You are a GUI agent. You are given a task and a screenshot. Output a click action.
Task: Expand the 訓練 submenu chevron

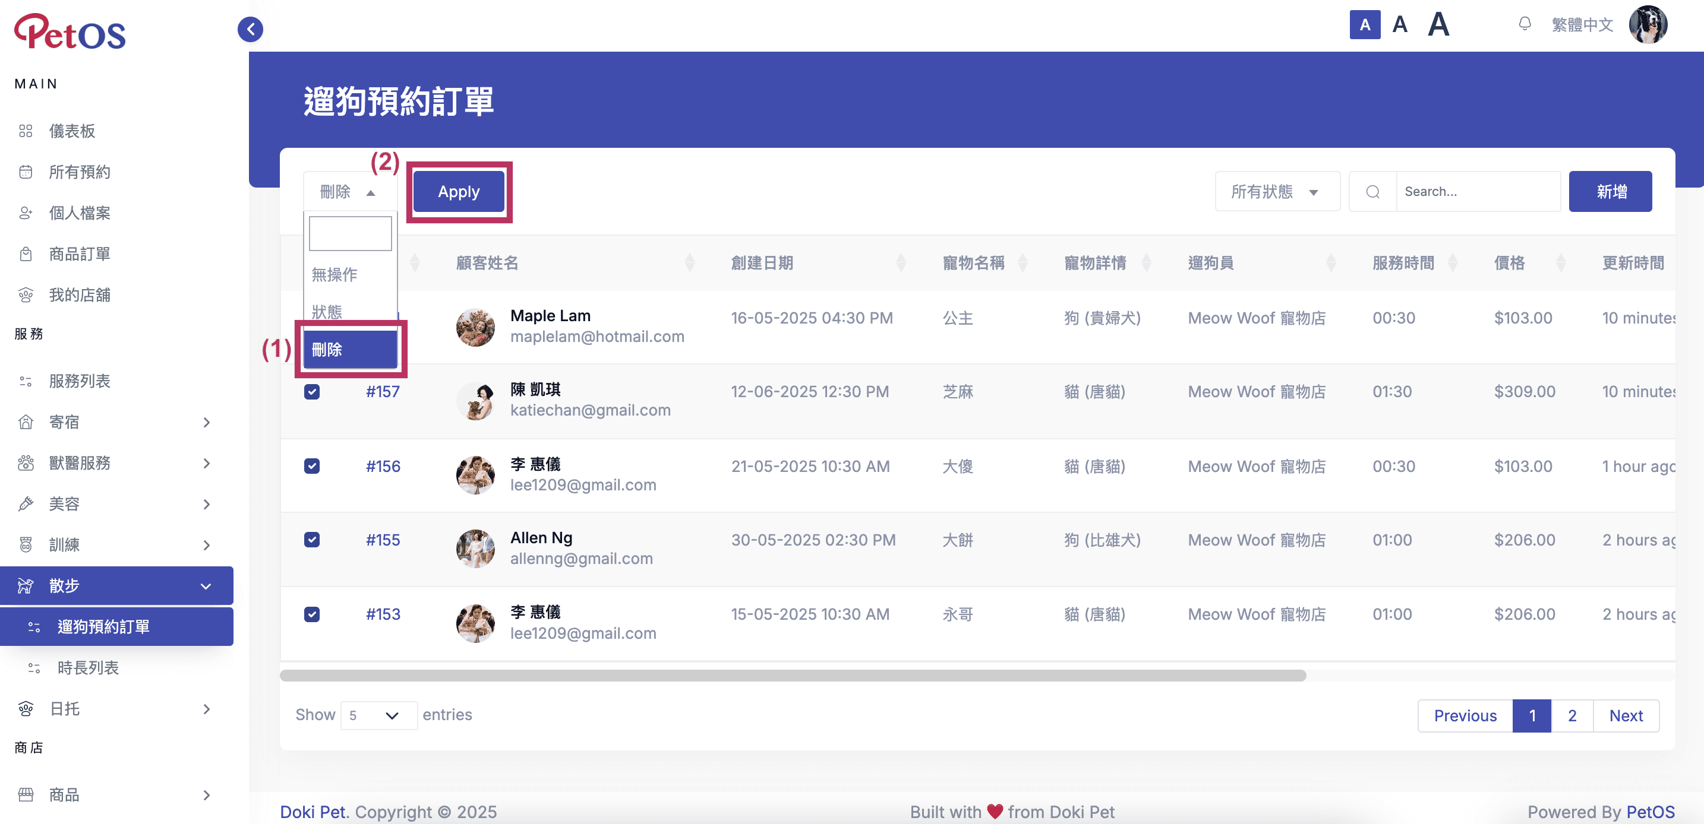[x=206, y=545]
